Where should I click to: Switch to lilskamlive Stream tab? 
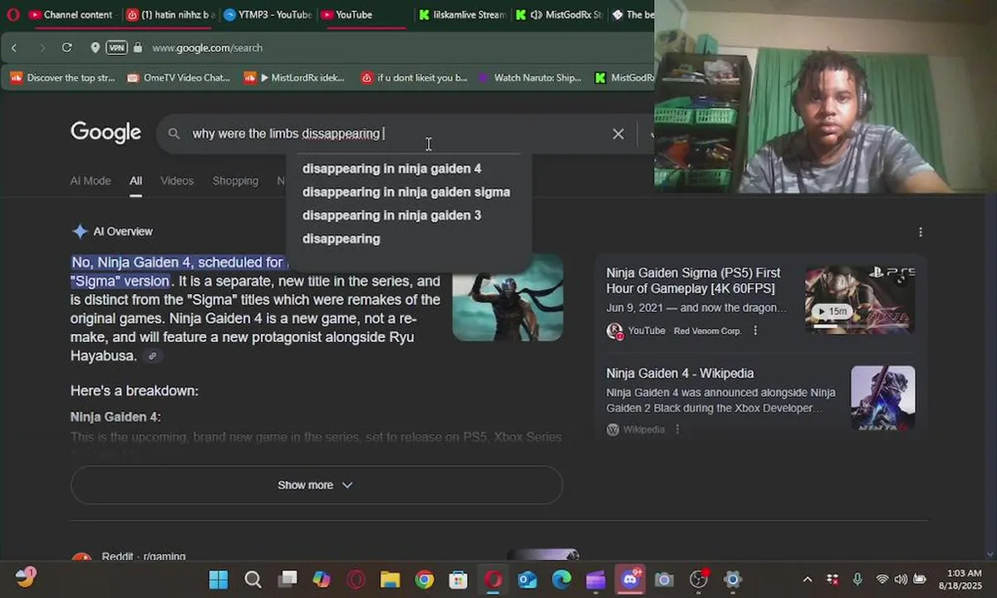pos(462,15)
